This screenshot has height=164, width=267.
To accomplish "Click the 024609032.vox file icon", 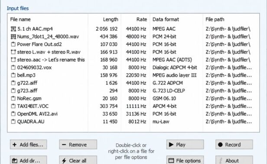I will (x=13, y=67).
